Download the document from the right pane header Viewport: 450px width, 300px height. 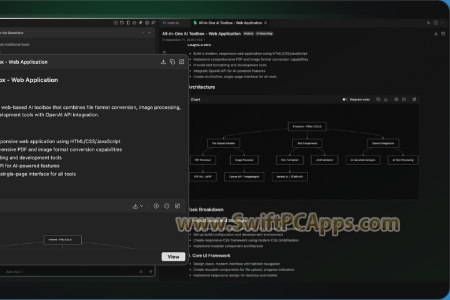[436, 34]
